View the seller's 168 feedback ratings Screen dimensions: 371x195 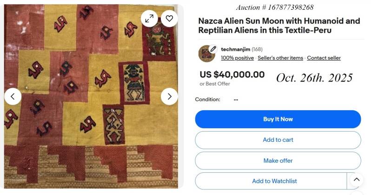click(258, 49)
